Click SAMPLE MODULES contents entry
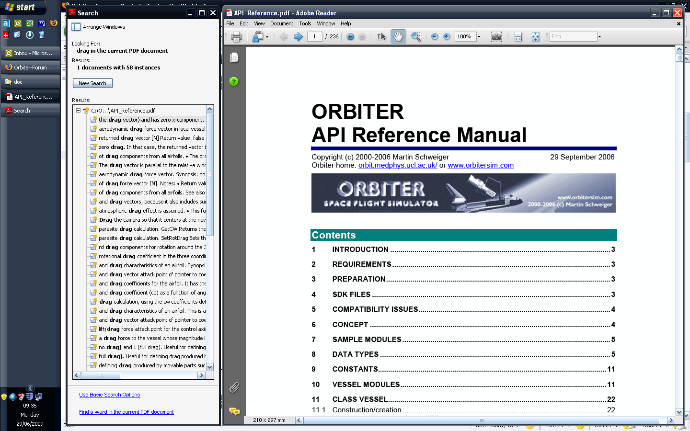Image resolution: width=690 pixels, height=431 pixels. [x=463, y=340]
